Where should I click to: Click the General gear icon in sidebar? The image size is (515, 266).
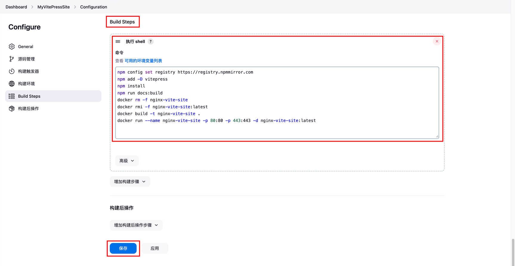(x=12, y=47)
